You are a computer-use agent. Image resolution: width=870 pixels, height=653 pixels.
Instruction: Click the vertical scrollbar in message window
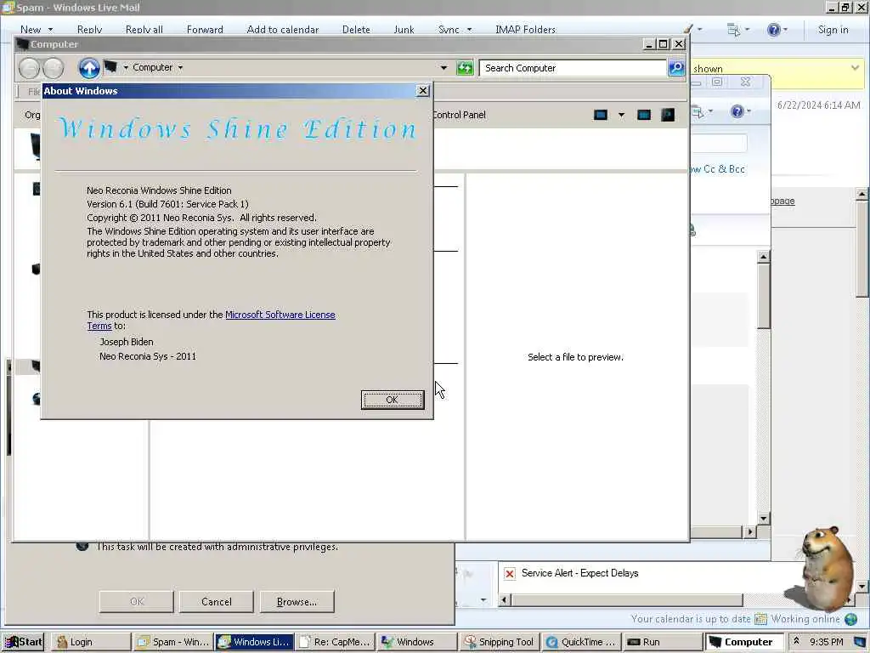click(x=764, y=297)
